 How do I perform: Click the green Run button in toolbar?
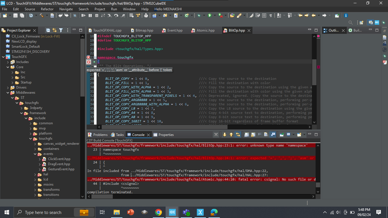[210, 16]
